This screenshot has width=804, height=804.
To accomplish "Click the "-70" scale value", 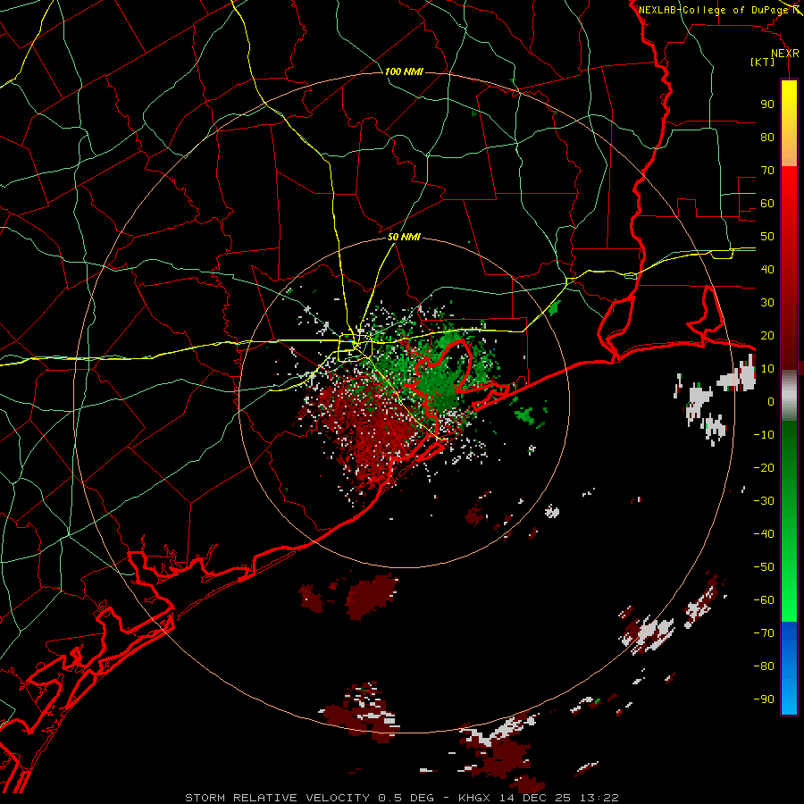I will (764, 632).
